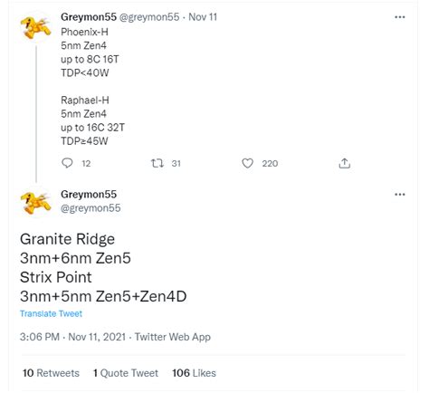Click @greymon55 handle under second tweet name

click(x=91, y=208)
